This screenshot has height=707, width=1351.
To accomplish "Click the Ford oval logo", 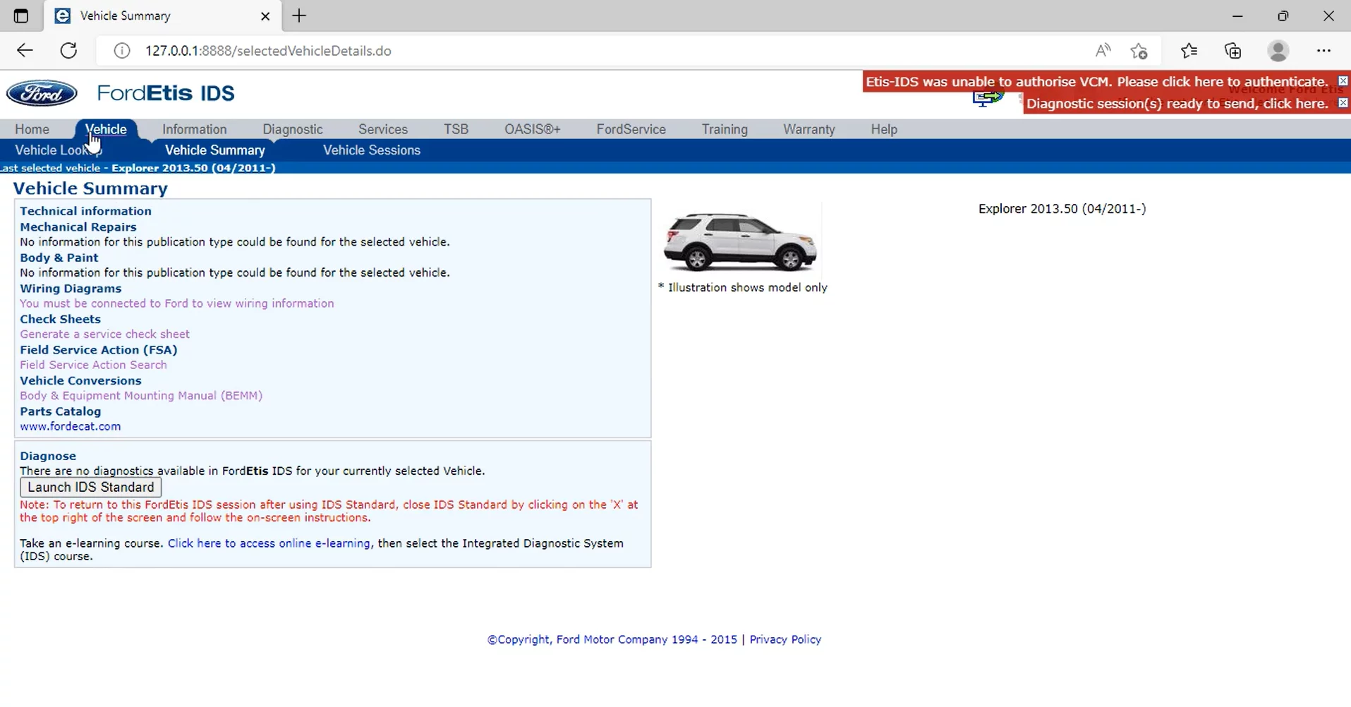I will (x=42, y=93).
